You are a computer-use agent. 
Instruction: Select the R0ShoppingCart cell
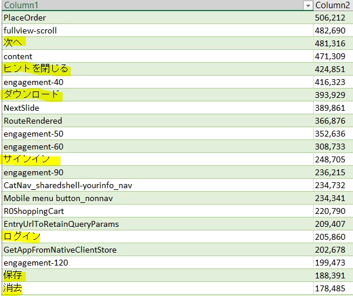pos(158,211)
